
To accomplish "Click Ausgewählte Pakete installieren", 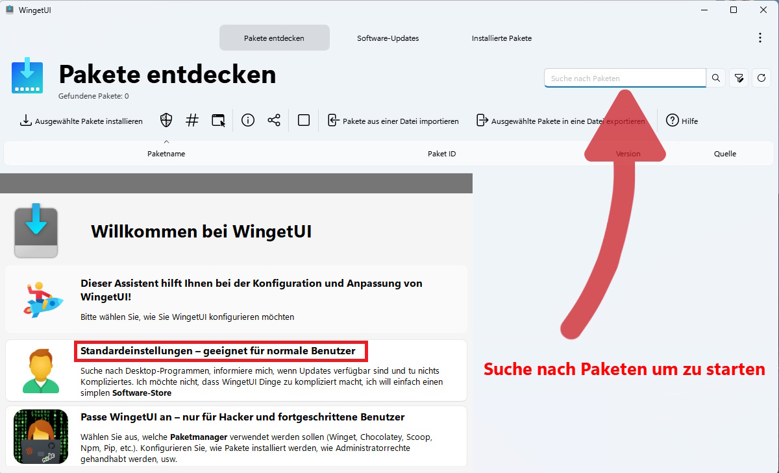I will 81,121.
